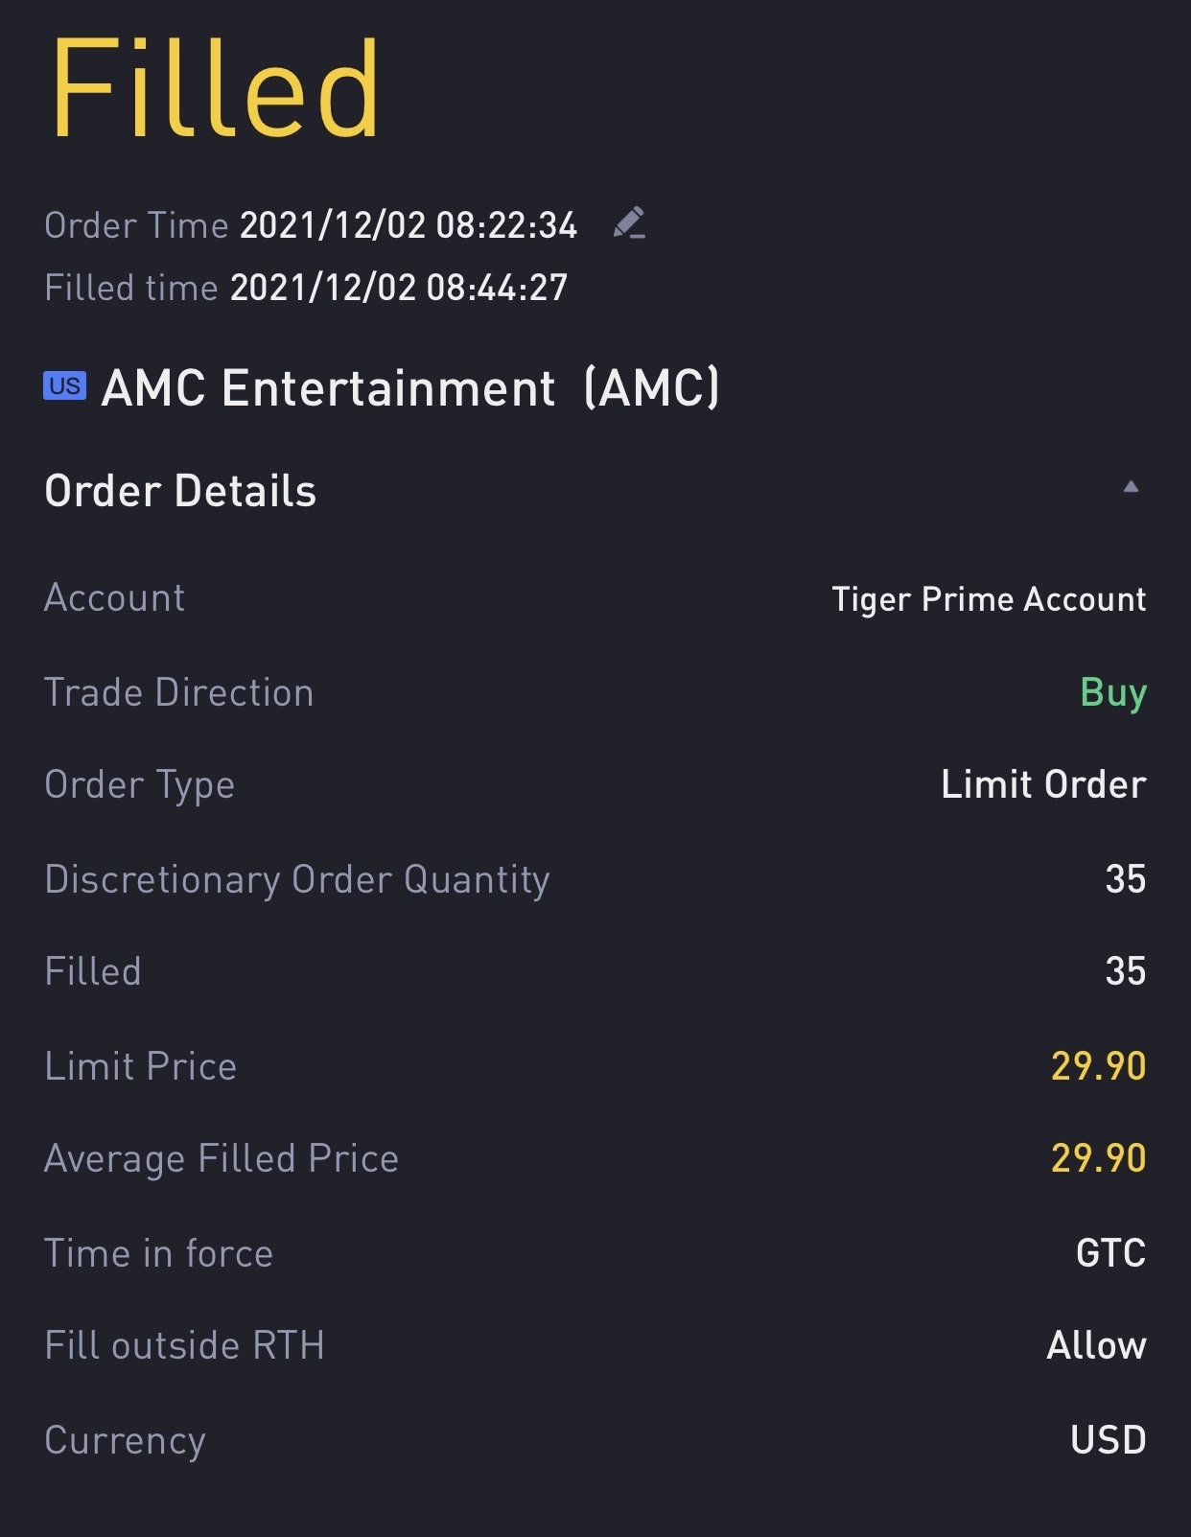Click the USD currency value
The image size is (1191, 1537).
[x=1108, y=1439]
